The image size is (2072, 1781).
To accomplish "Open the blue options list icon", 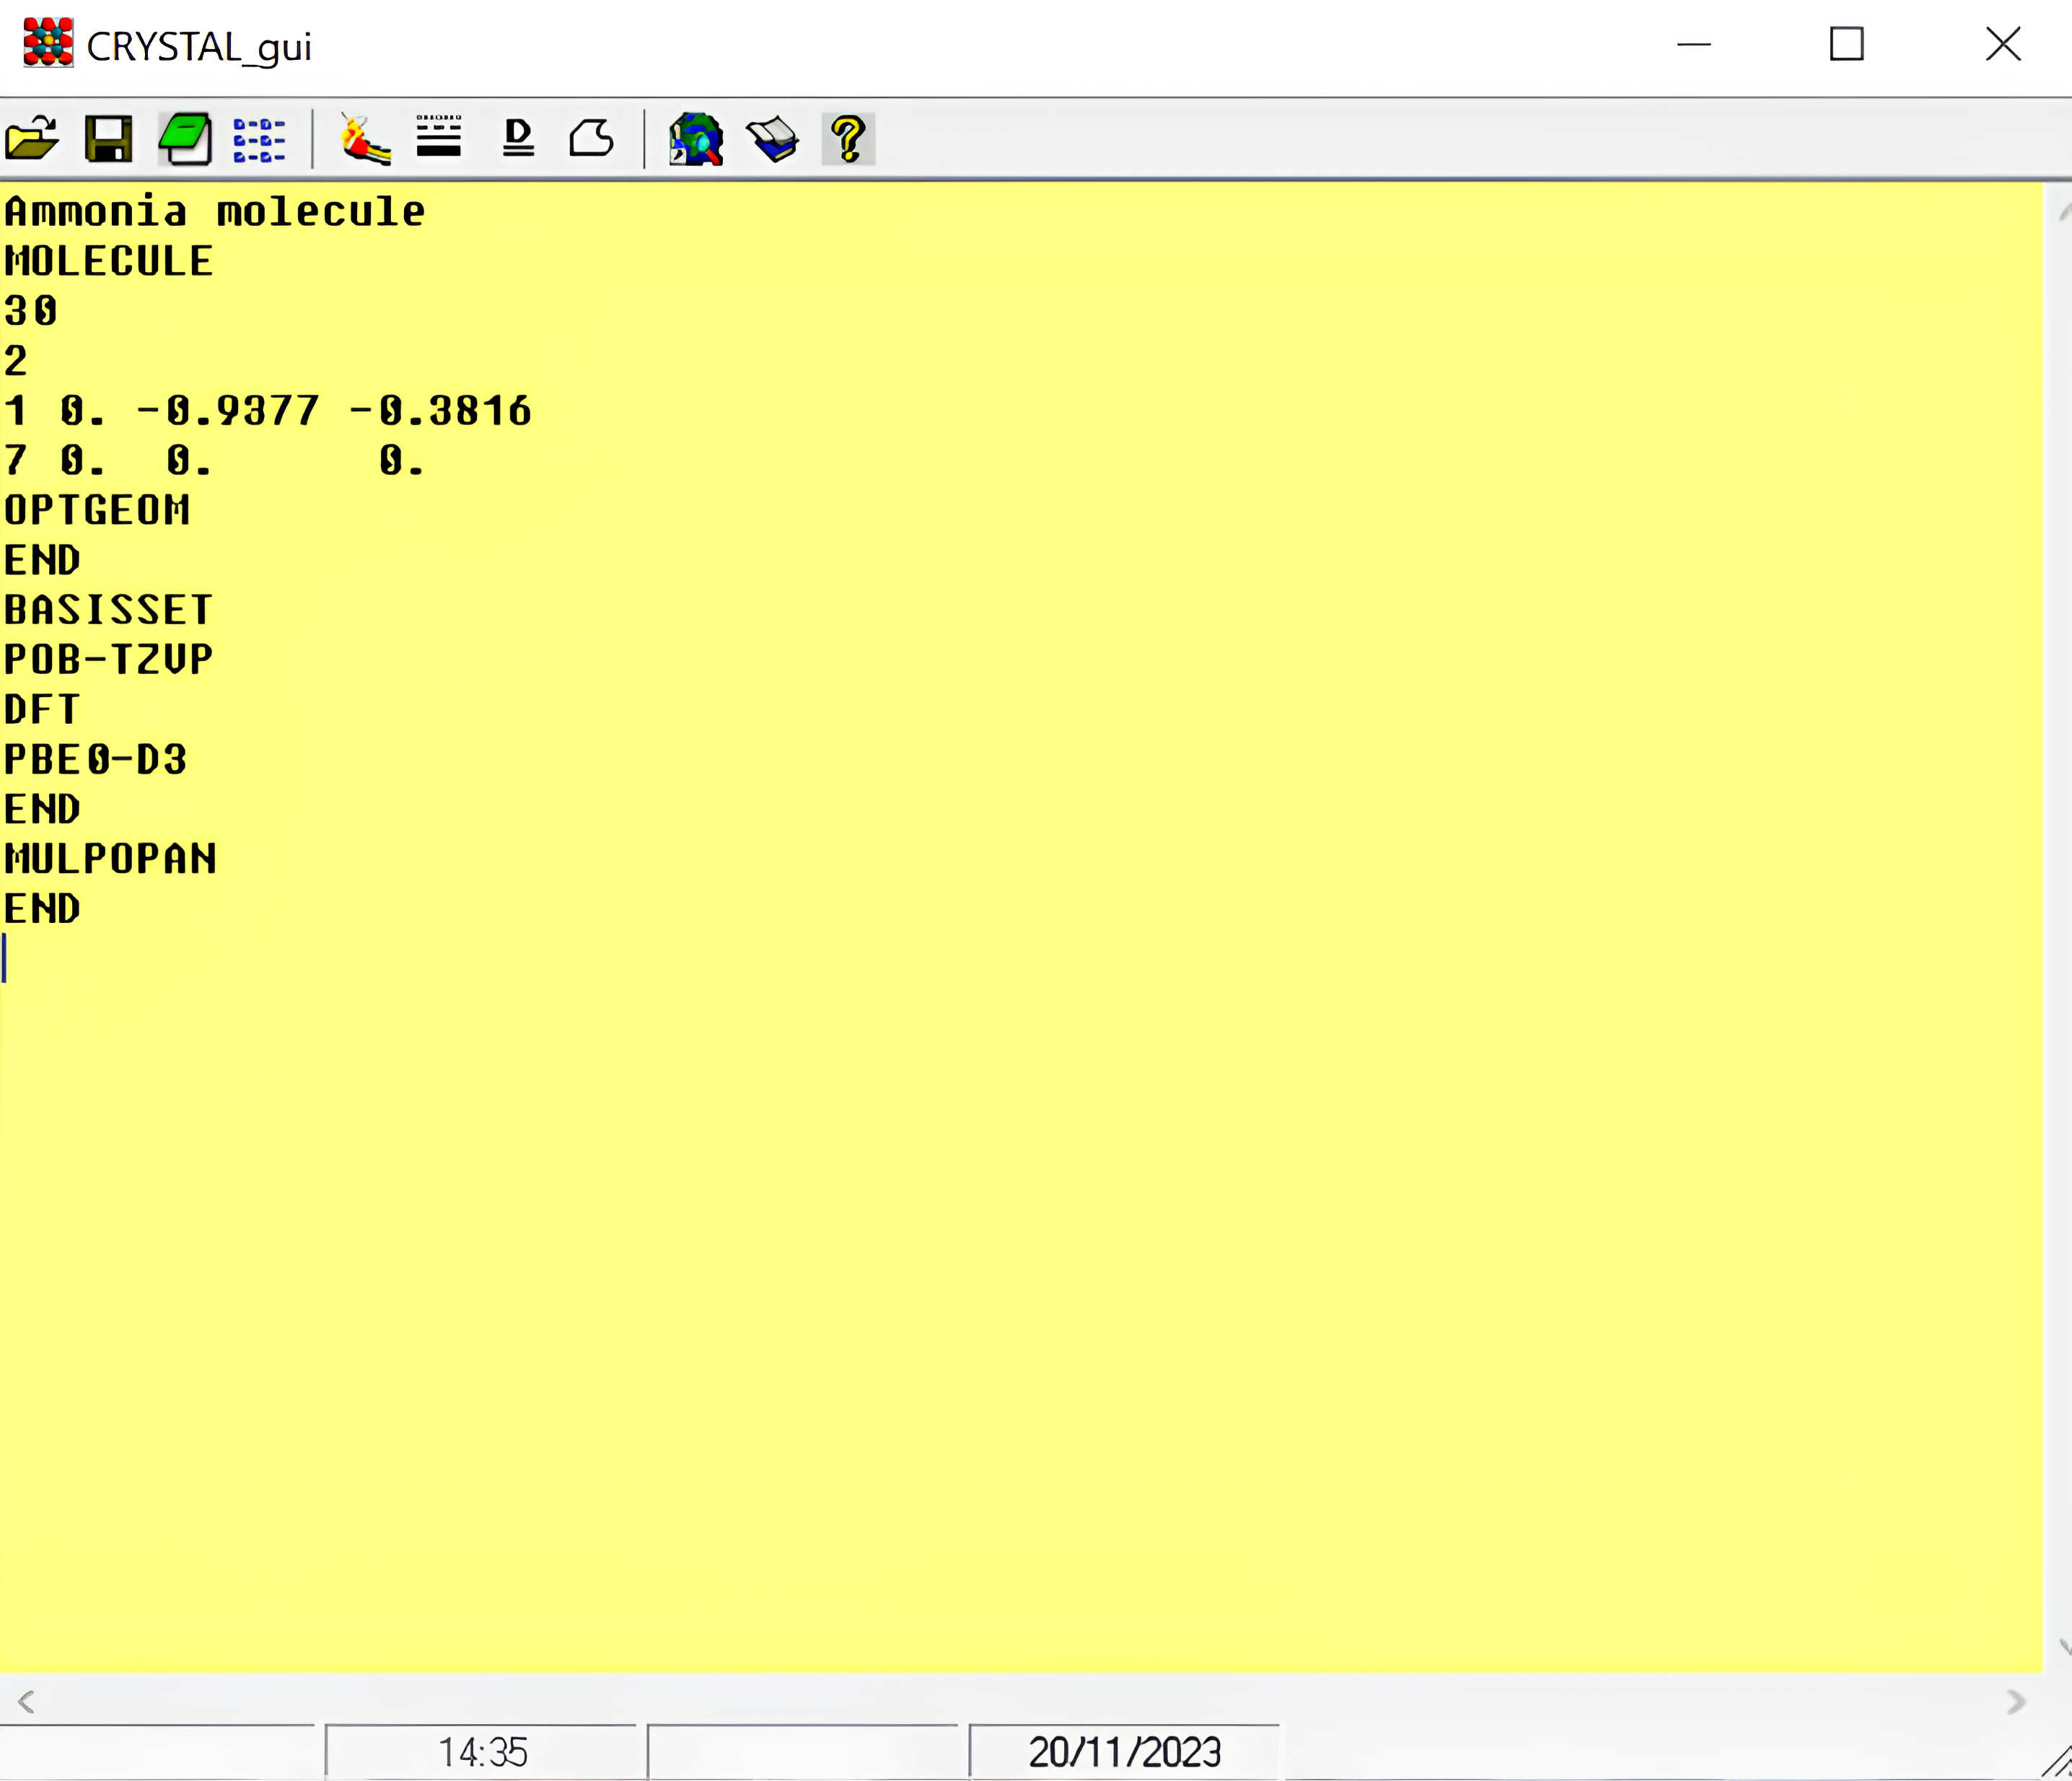I will 259,140.
